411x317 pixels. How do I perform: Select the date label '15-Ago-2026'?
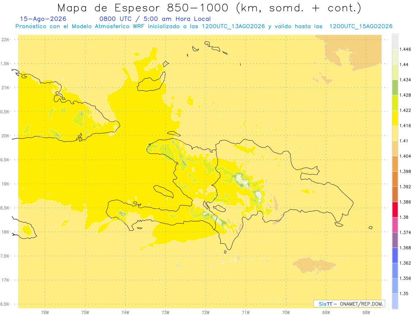43,19
